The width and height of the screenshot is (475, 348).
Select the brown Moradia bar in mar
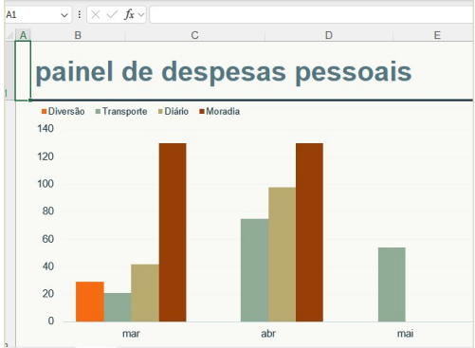pyautogui.click(x=173, y=232)
